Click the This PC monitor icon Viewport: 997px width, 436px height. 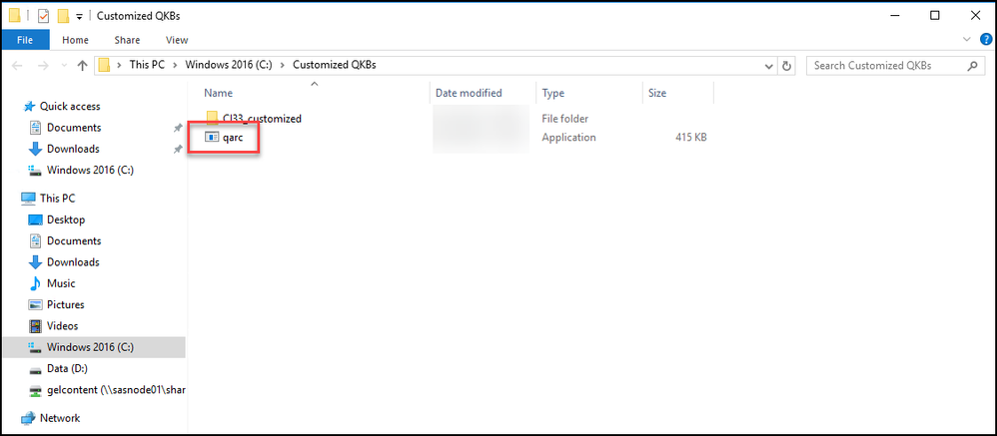(29, 198)
